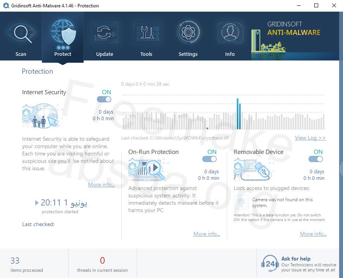Click the 0 days 0 h 0 min 38 sec timer

[145, 84]
